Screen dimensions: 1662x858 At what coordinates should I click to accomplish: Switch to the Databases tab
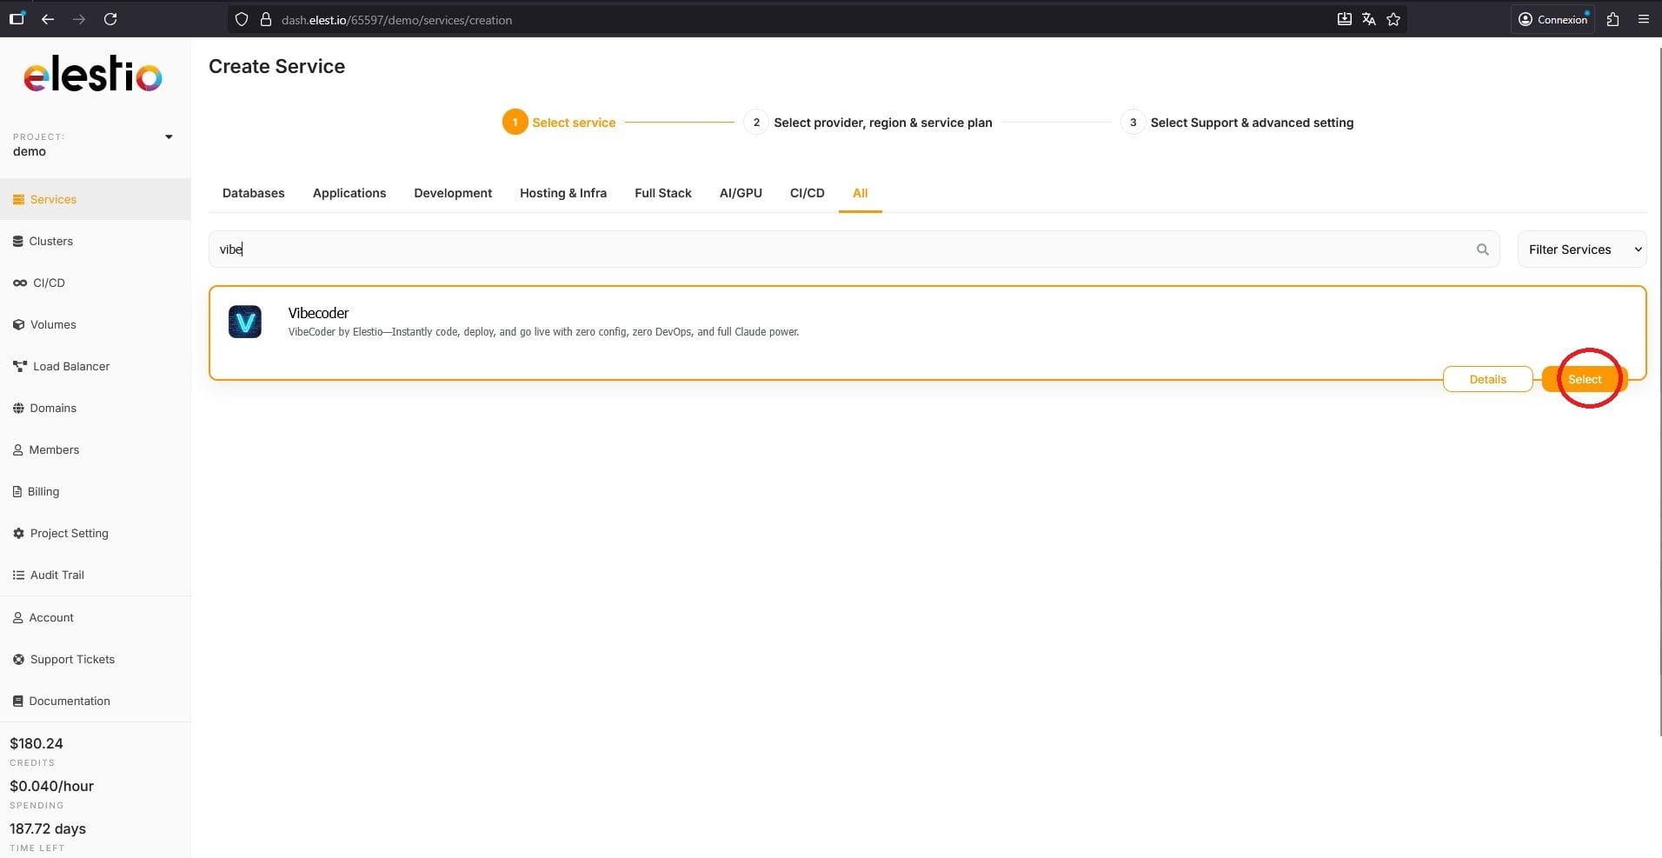pyautogui.click(x=253, y=193)
